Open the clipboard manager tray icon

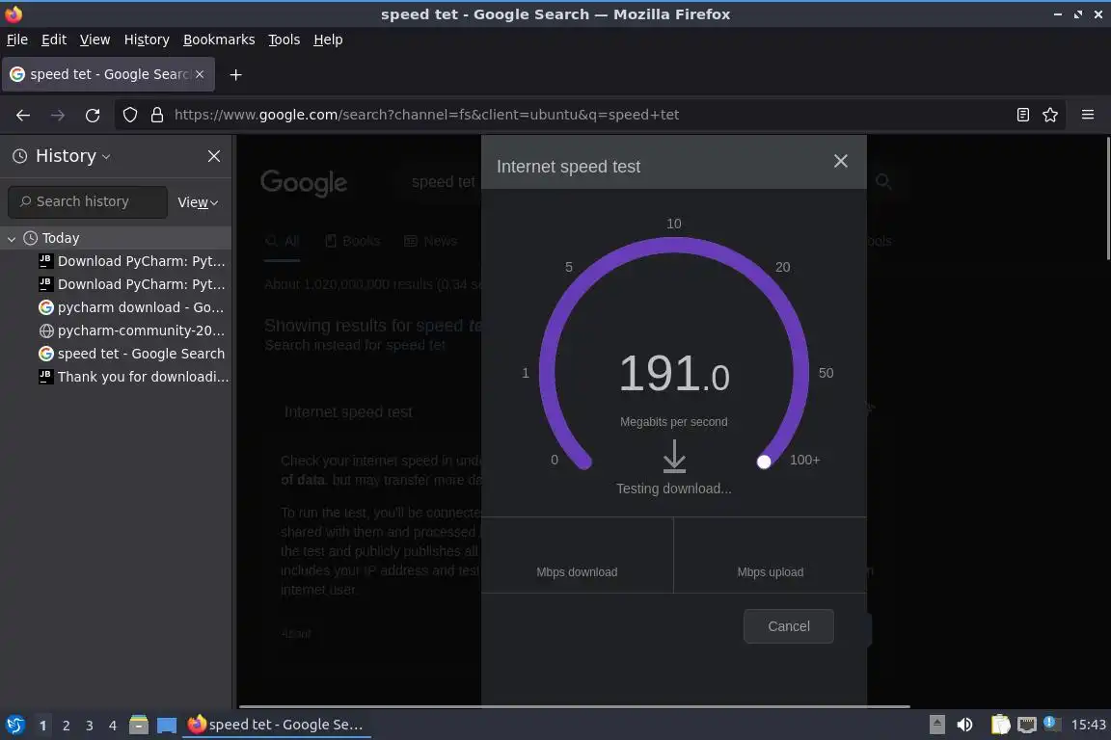[1000, 725]
